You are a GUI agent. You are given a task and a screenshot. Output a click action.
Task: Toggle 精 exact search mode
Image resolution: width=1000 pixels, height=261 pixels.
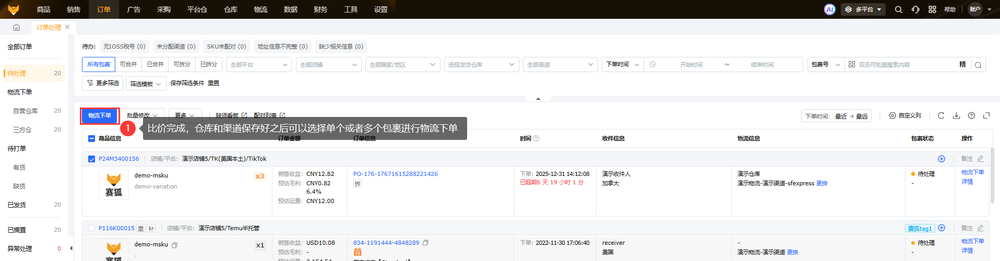(962, 64)
